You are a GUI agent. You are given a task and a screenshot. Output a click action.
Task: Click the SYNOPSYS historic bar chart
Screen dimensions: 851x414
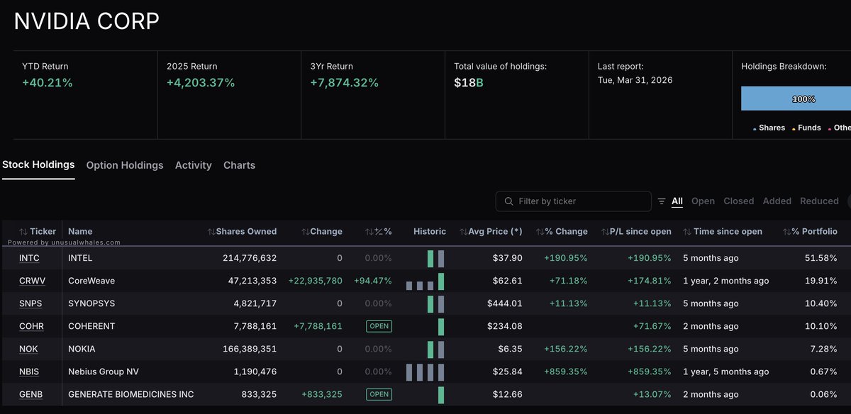[x=435, y=304]
